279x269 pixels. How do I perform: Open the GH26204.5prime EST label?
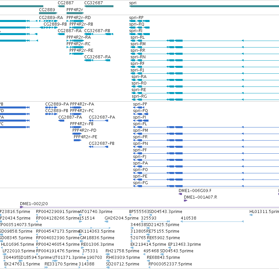coord(122,218)
